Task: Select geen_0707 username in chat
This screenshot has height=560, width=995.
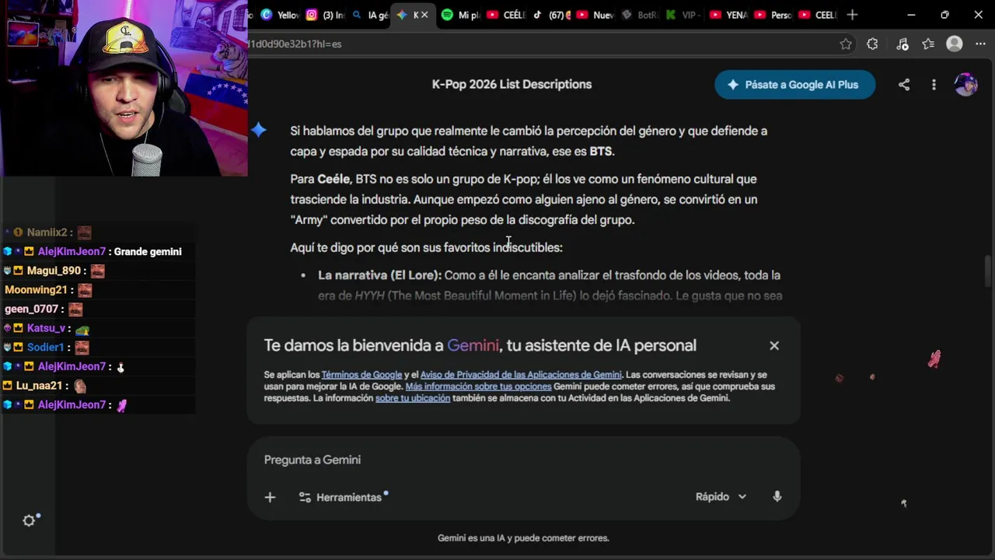Action: (31, 309)
